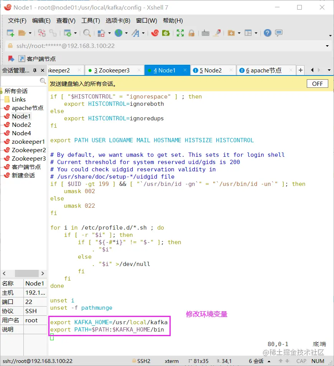The image size is (334, 366).
Task: Open the 文件(F) menu
Action: click(17, 21)
